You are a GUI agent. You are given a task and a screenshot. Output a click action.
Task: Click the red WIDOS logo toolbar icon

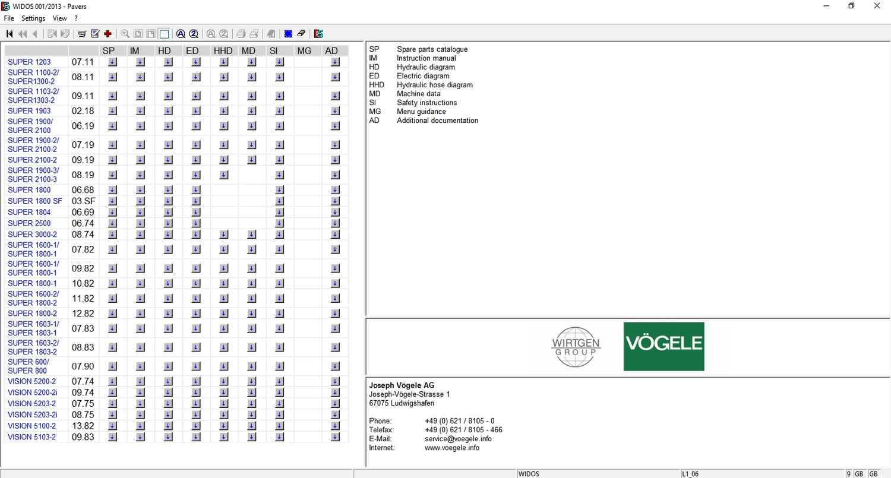pyautogui.click(x=319, y=34)
